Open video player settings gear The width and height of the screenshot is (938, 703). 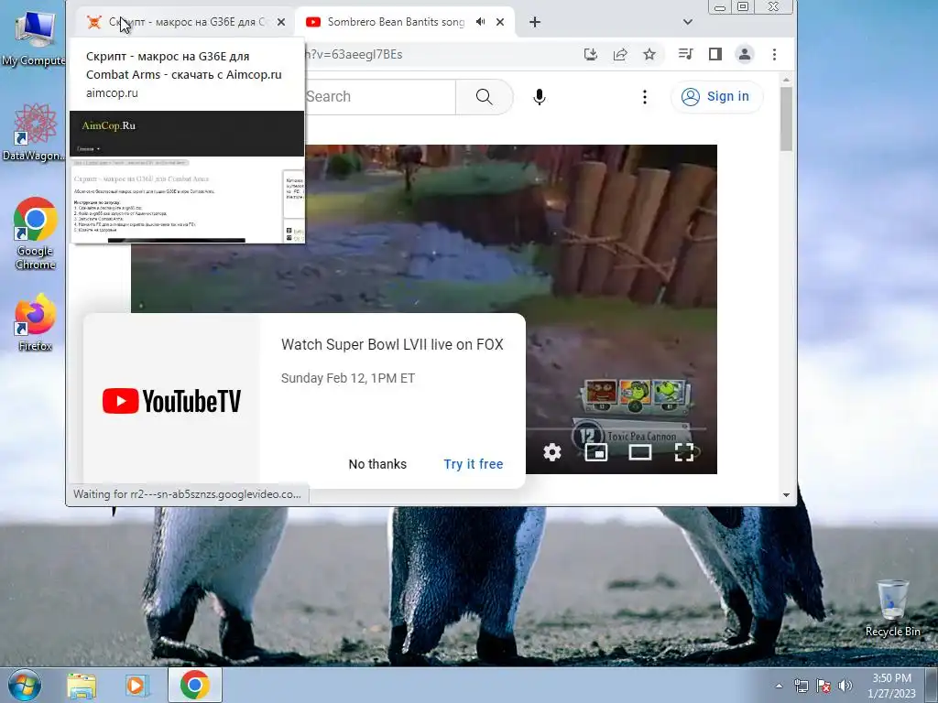coord(552,452)
